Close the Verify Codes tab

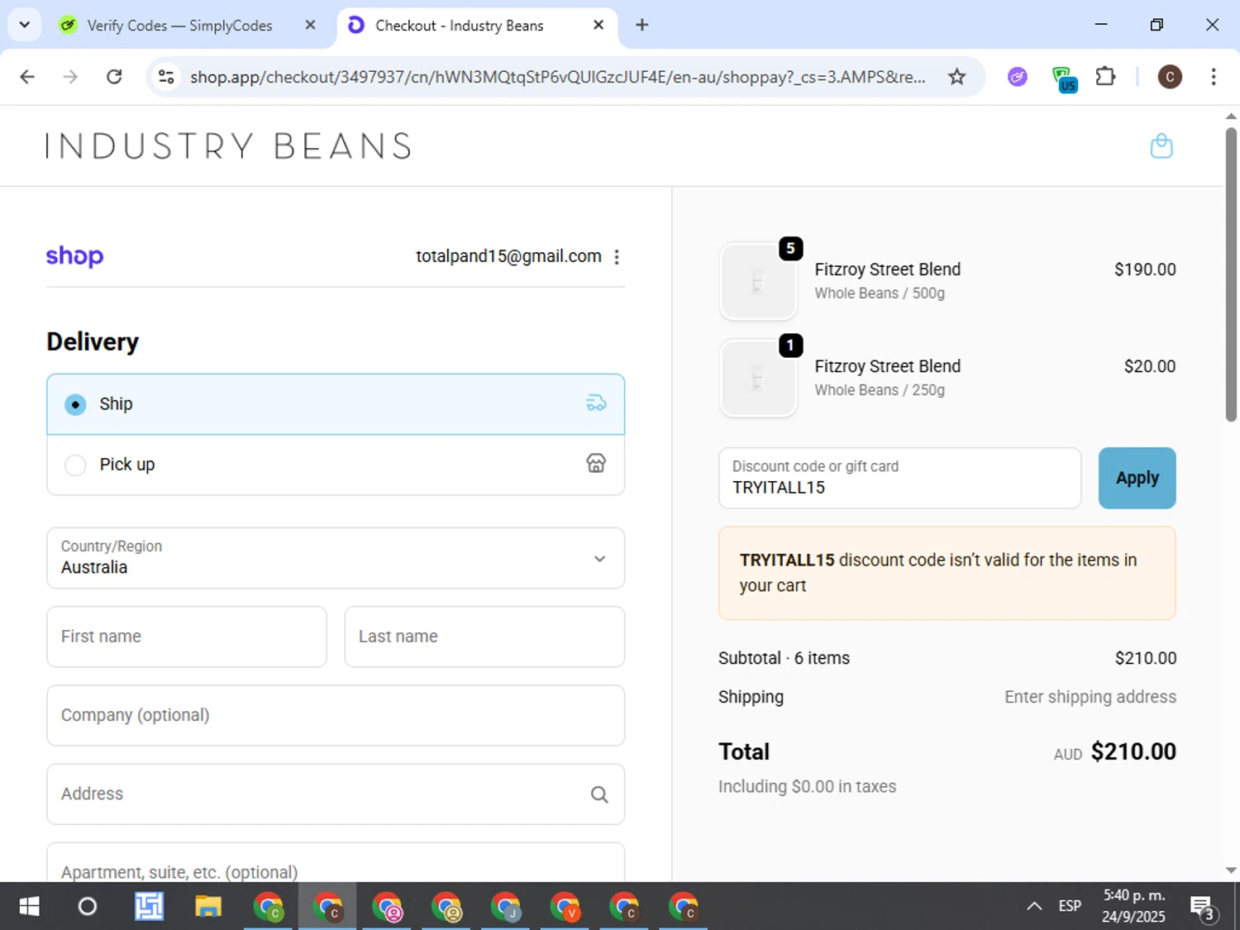[x=310, y=25]
